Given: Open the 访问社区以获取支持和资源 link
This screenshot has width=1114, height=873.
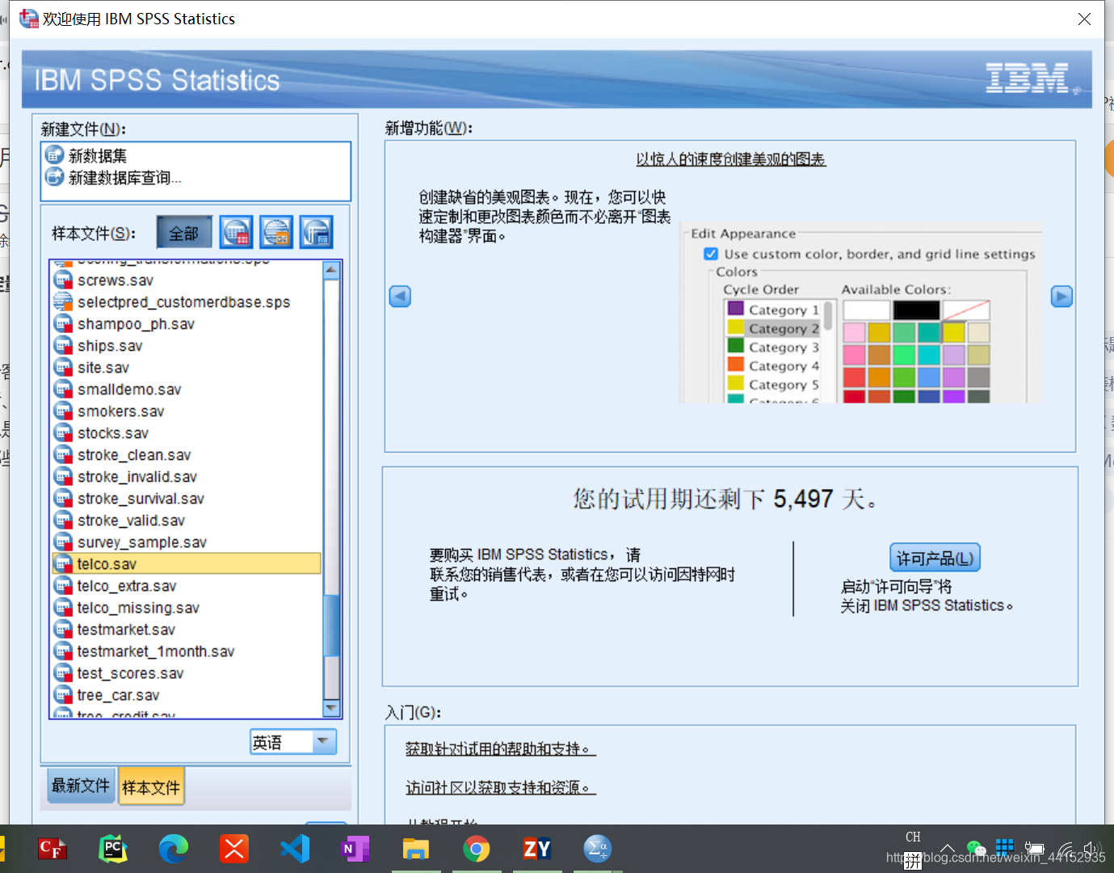Looking at the screenshot, I should click(x=500, y=787).
